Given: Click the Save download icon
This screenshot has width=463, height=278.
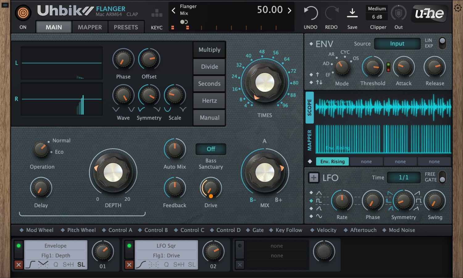Looking at the screenshot, I should pos(352,12).
